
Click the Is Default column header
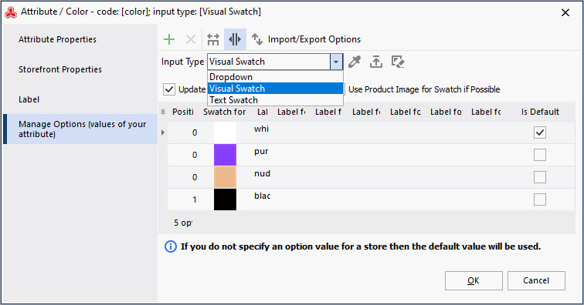click(540, 112)
